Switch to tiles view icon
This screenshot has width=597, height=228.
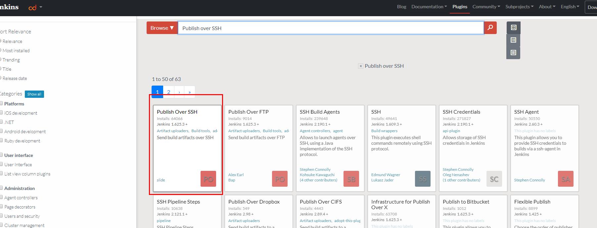click(x=513, y=27)
